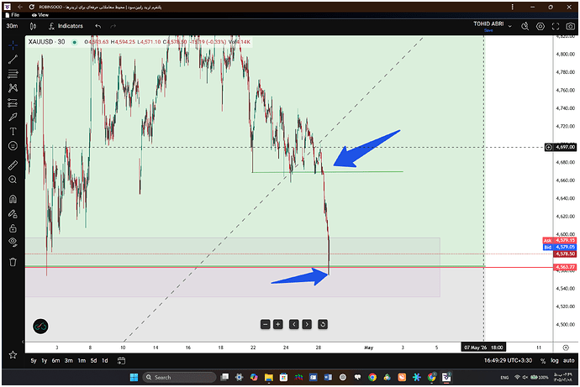Screen dimensions: 580x387
Task: Open the Windows Start menu
Action: 134,378
